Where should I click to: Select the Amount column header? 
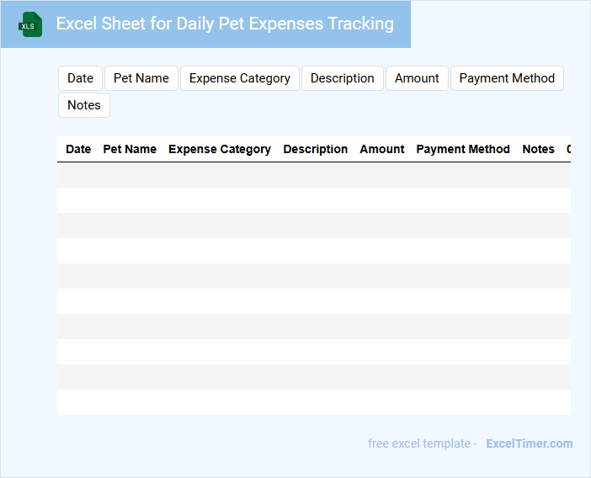coord(382,149)
